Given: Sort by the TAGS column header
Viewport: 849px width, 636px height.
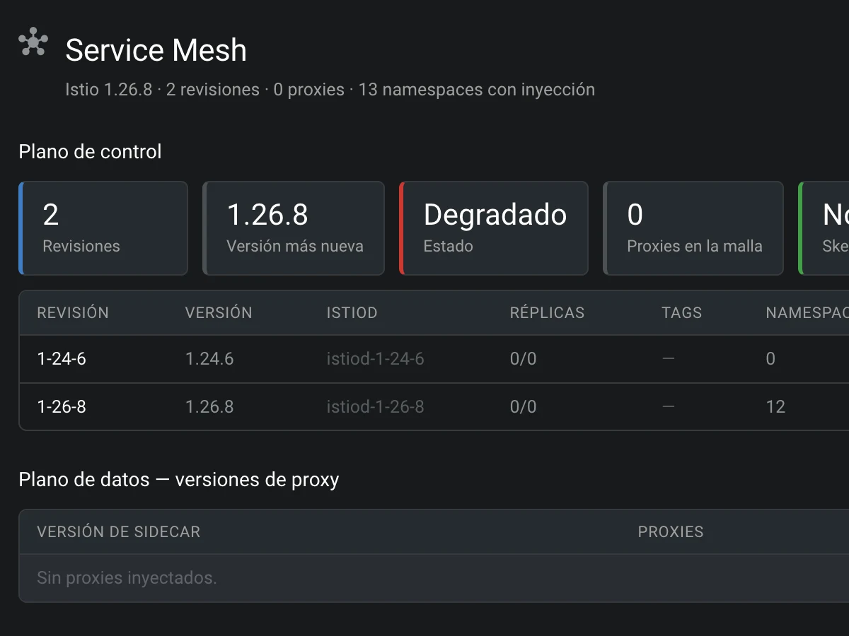Looking at the screenshot, I should (x=681, y=312).
